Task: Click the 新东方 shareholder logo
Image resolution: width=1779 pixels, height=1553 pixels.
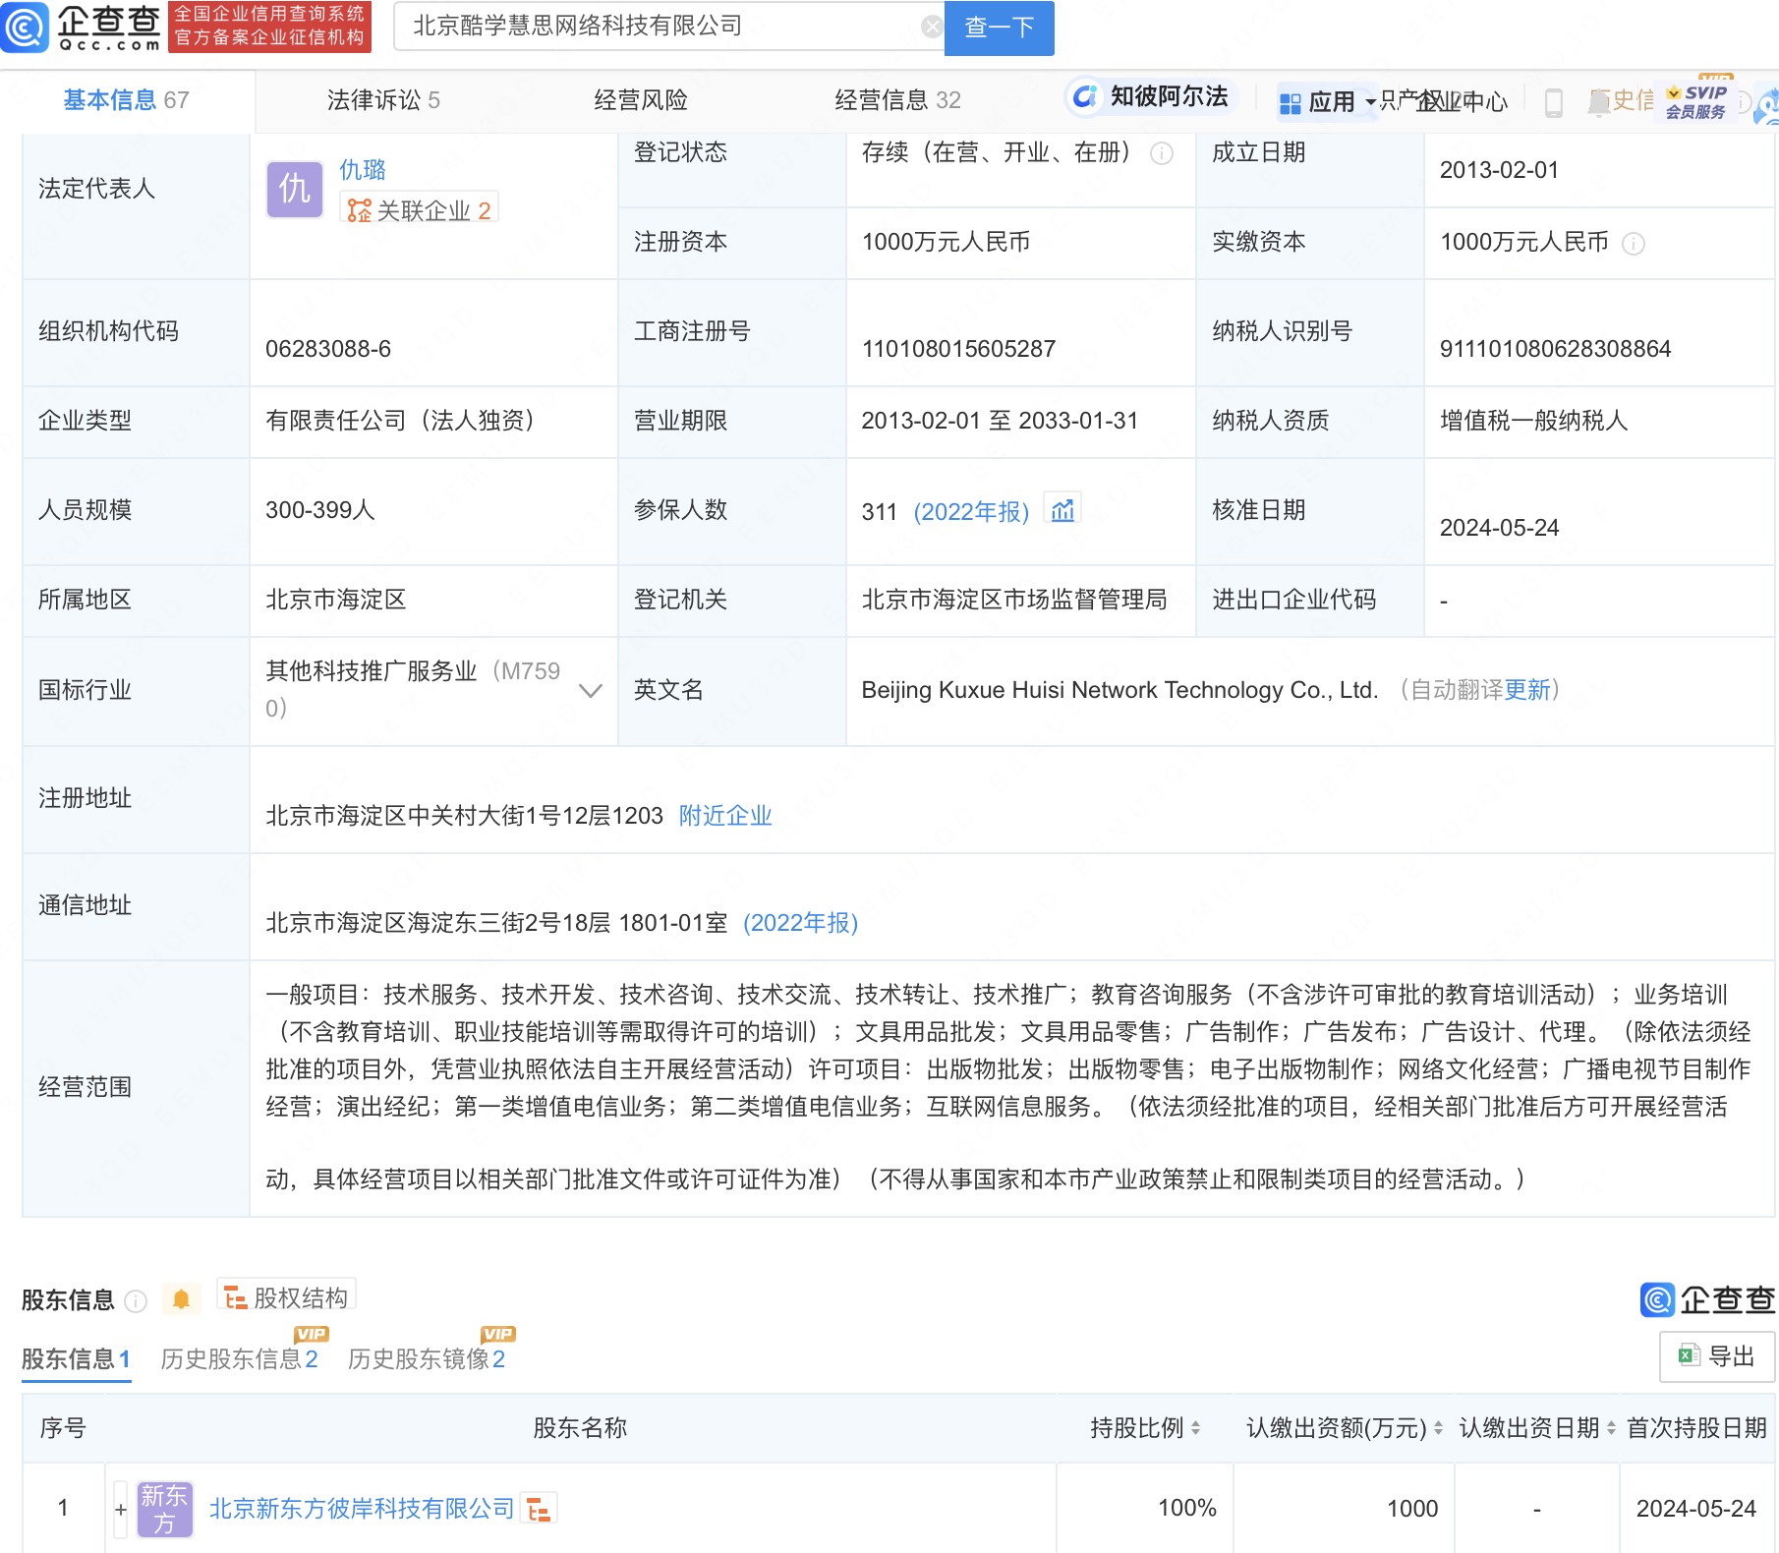Action: coord(164,1510)
